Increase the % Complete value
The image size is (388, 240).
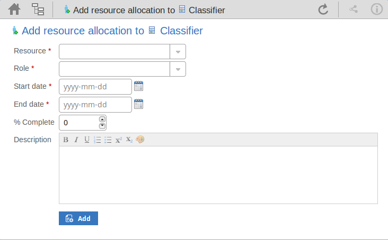coord(102,119)
